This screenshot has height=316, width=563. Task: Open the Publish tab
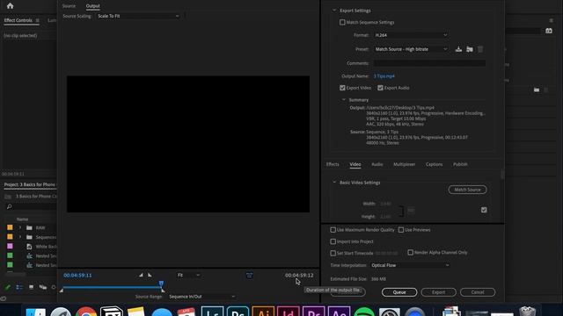460,164
